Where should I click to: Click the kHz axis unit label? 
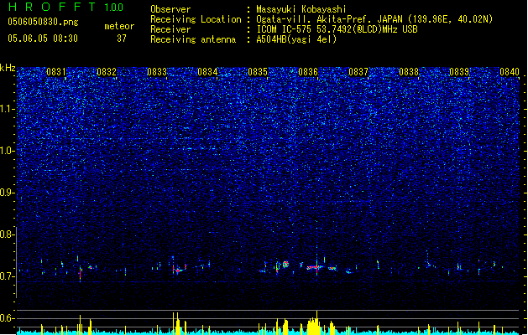tap(8, 68)
